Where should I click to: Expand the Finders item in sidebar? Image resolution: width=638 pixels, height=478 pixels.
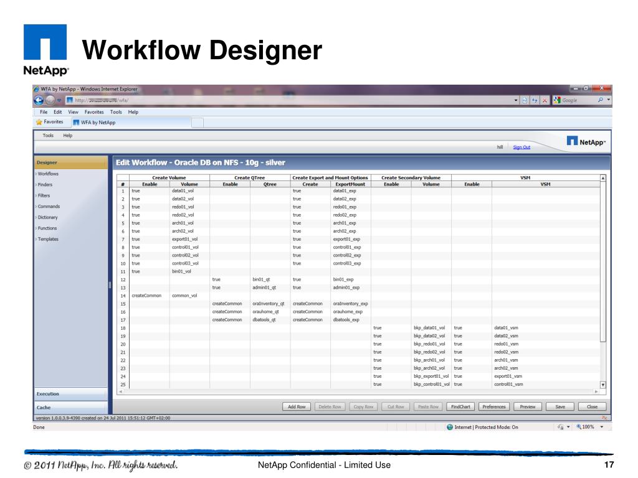(44, 184)
